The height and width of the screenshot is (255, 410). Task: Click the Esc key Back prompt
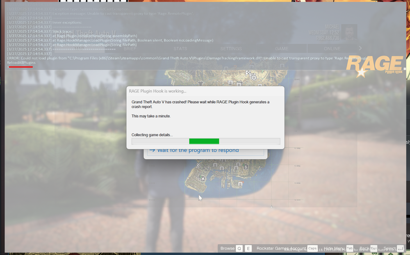coord(374,248)
